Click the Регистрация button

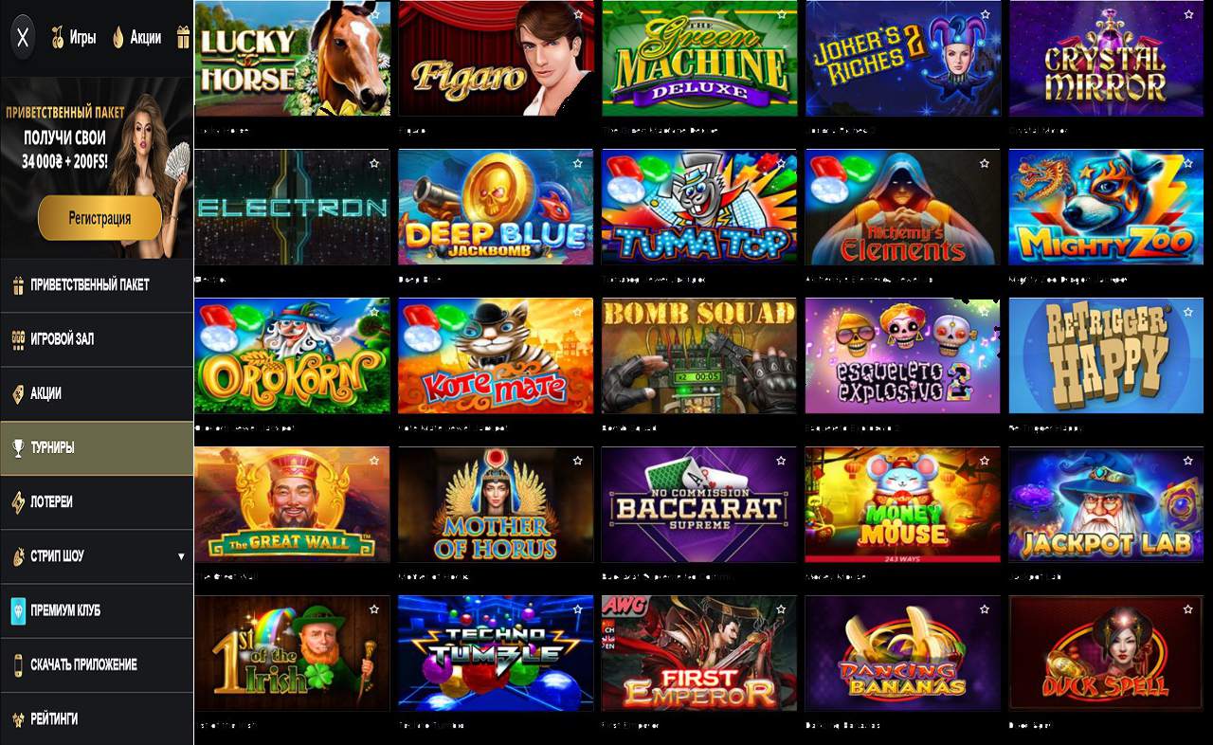(100, 218)
